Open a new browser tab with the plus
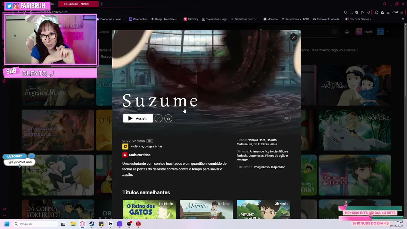The image size is (407, 229). pos(101,4)
